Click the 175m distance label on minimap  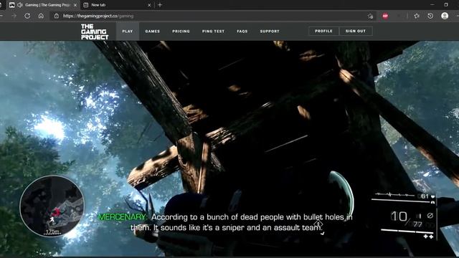coord(52,231)
